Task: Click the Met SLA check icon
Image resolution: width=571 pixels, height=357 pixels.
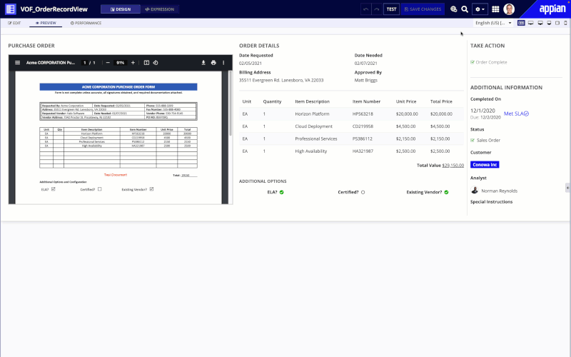Action: (526, 114)
